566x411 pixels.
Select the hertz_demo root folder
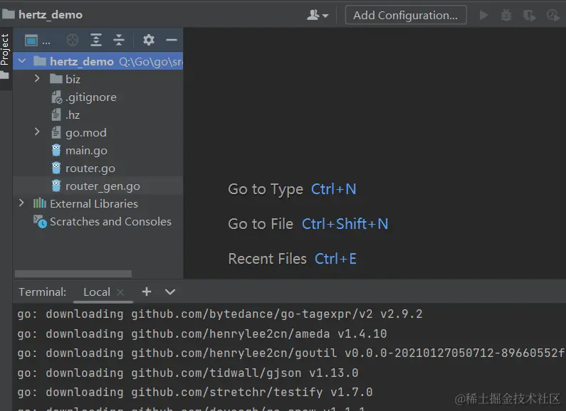pyautogui.click(x=98, y=61)
